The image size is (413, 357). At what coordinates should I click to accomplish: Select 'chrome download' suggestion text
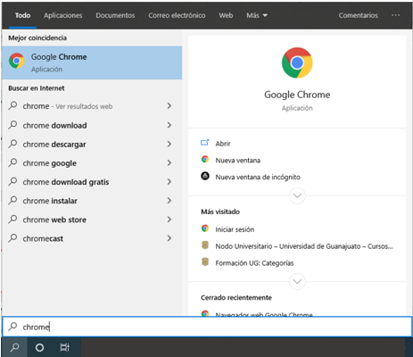(54, 126)
